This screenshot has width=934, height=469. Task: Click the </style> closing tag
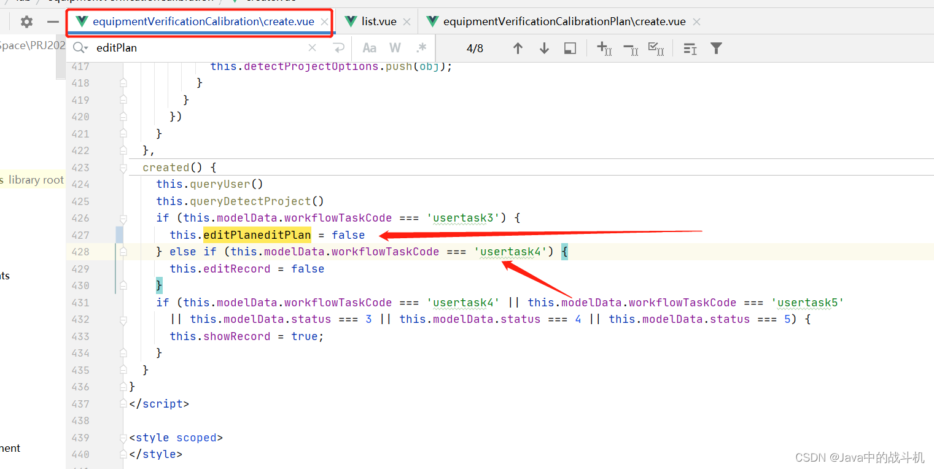point(156,454)
